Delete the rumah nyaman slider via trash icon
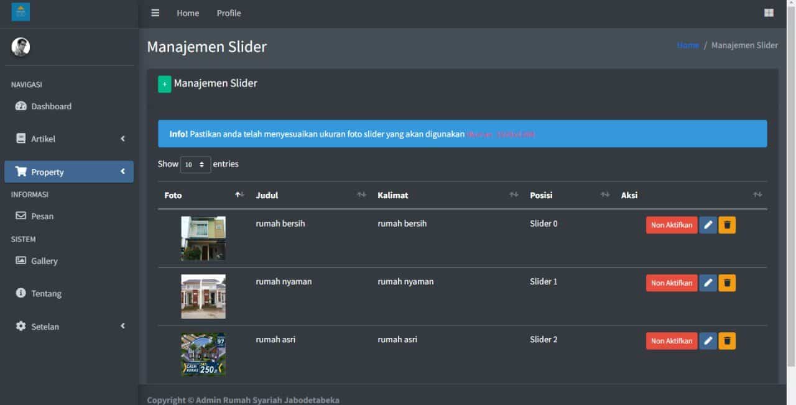The image size is (796, 405). pos(726,283)
